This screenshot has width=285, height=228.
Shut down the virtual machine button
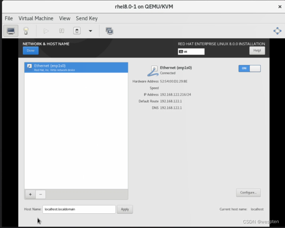tap(77, 31)
